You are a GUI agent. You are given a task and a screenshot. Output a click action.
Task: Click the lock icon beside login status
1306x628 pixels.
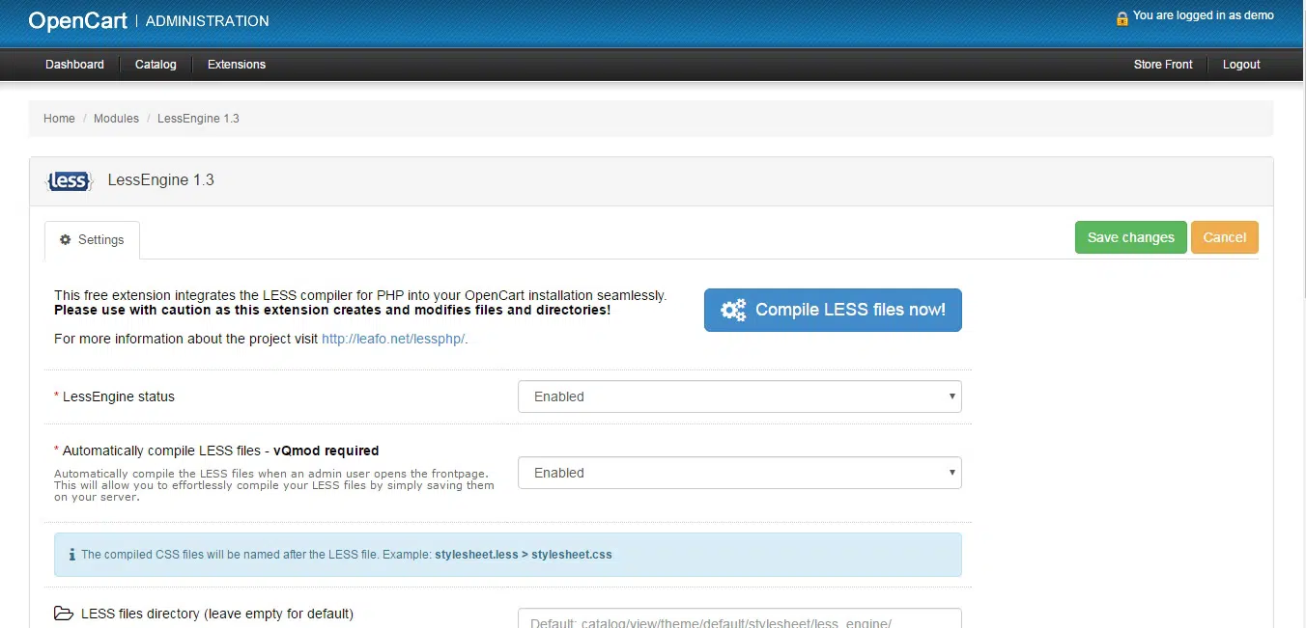pyautogui.click(x=1121, y=17)
